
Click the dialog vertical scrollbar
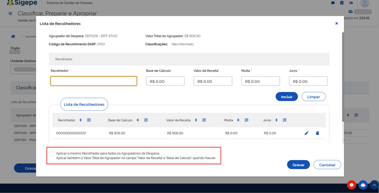343,77
